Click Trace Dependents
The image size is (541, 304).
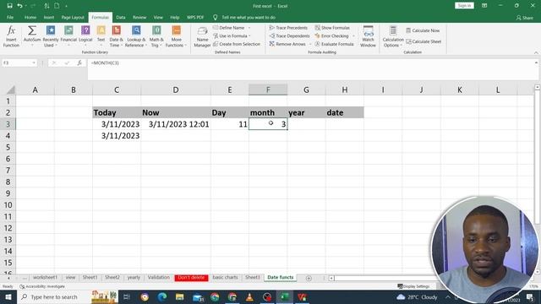coord(289,35)
